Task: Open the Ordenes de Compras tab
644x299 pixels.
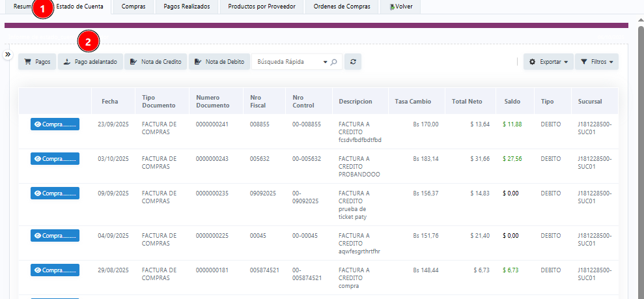Action: tap(342, 7)
